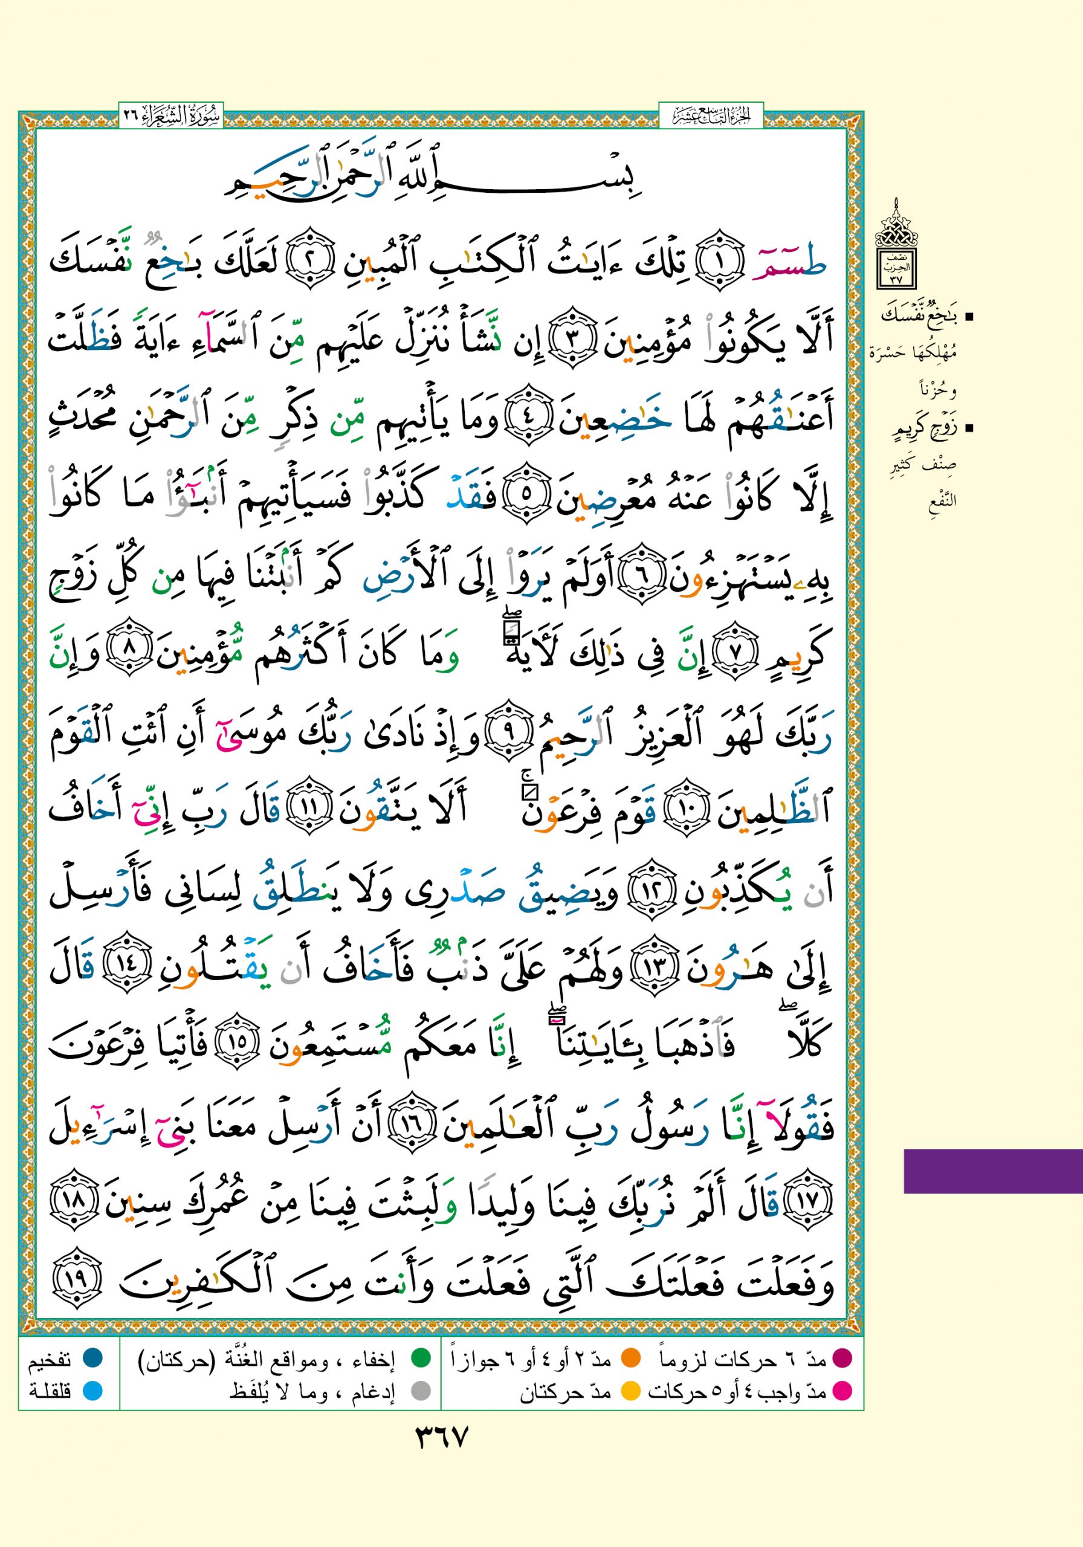Screen dimensions: 1083x1547
Task: Click the pink madd wajib legend dot
Action: (x=842, y=1390)
